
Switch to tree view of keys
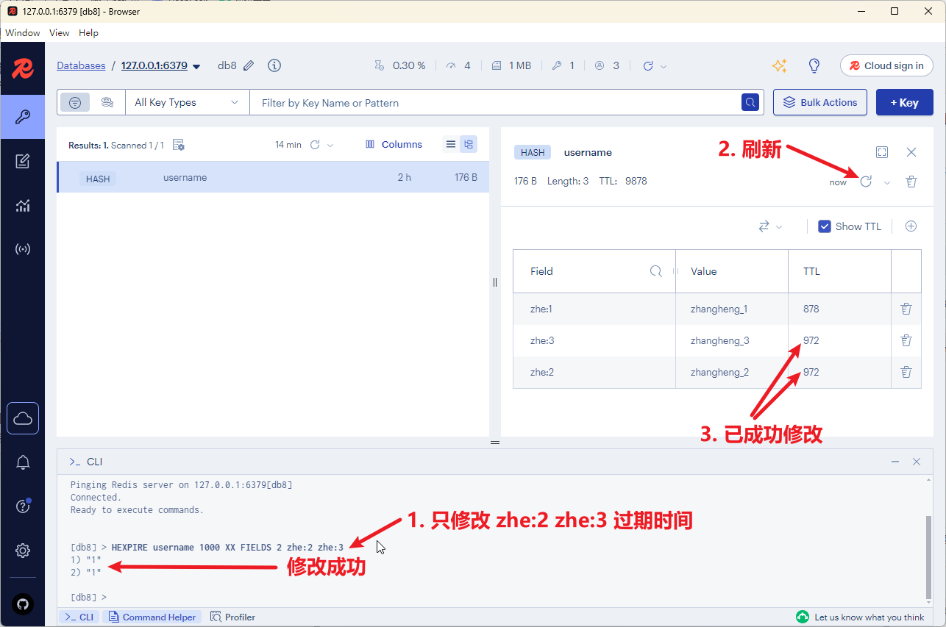(468, 144)
